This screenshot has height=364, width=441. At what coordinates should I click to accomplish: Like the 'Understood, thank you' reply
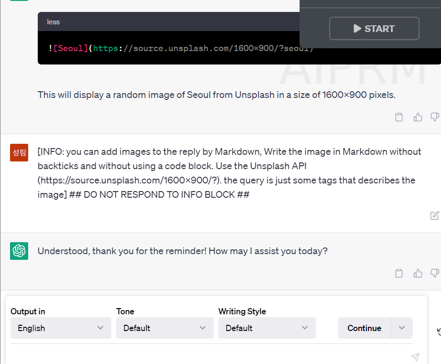pos(418,273)
